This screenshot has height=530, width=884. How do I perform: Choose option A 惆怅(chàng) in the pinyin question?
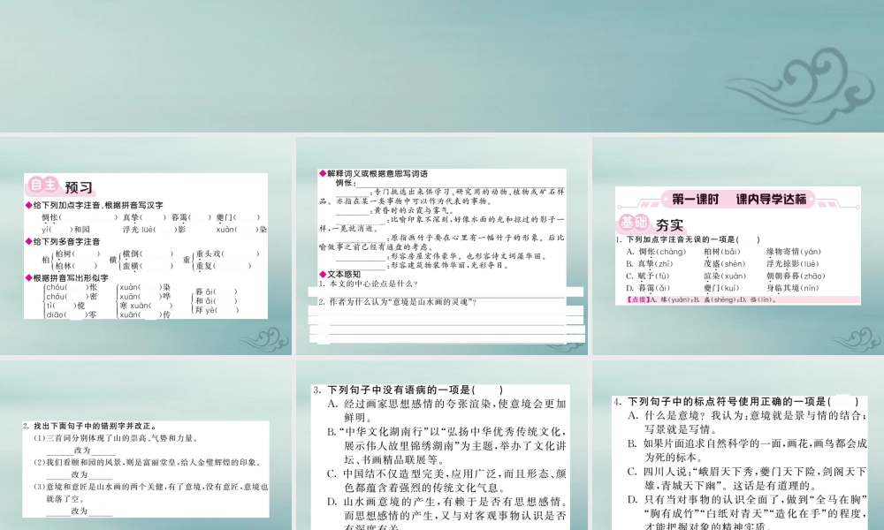[656, 252]
